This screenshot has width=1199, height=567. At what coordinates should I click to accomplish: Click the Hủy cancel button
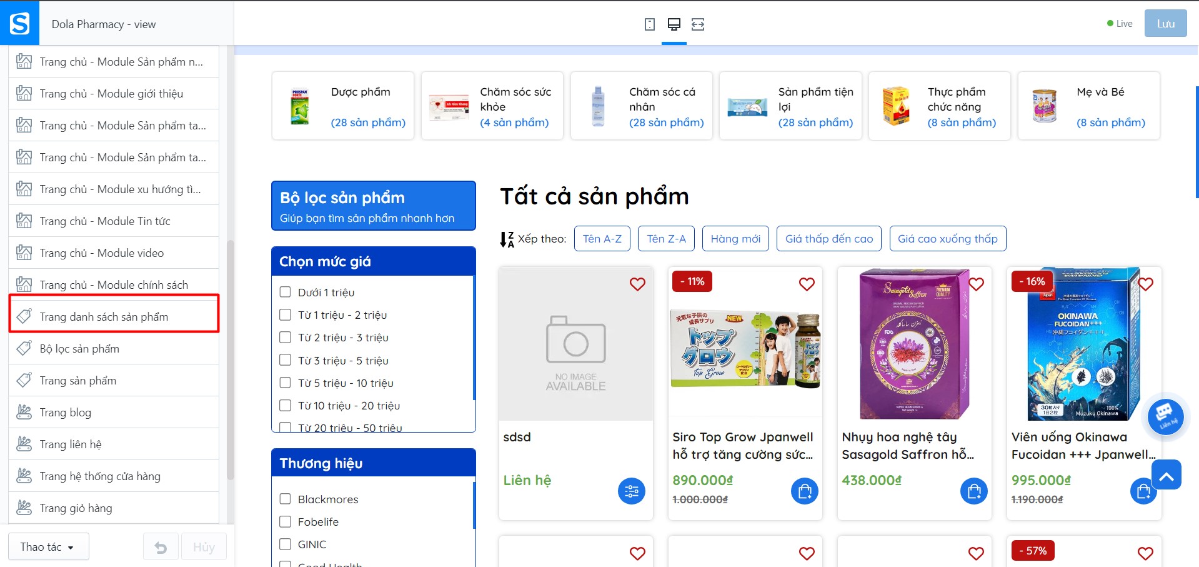point(204,548)
